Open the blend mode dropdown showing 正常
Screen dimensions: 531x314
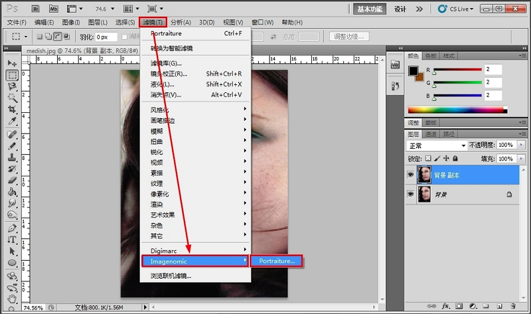(x=437, y=145)
